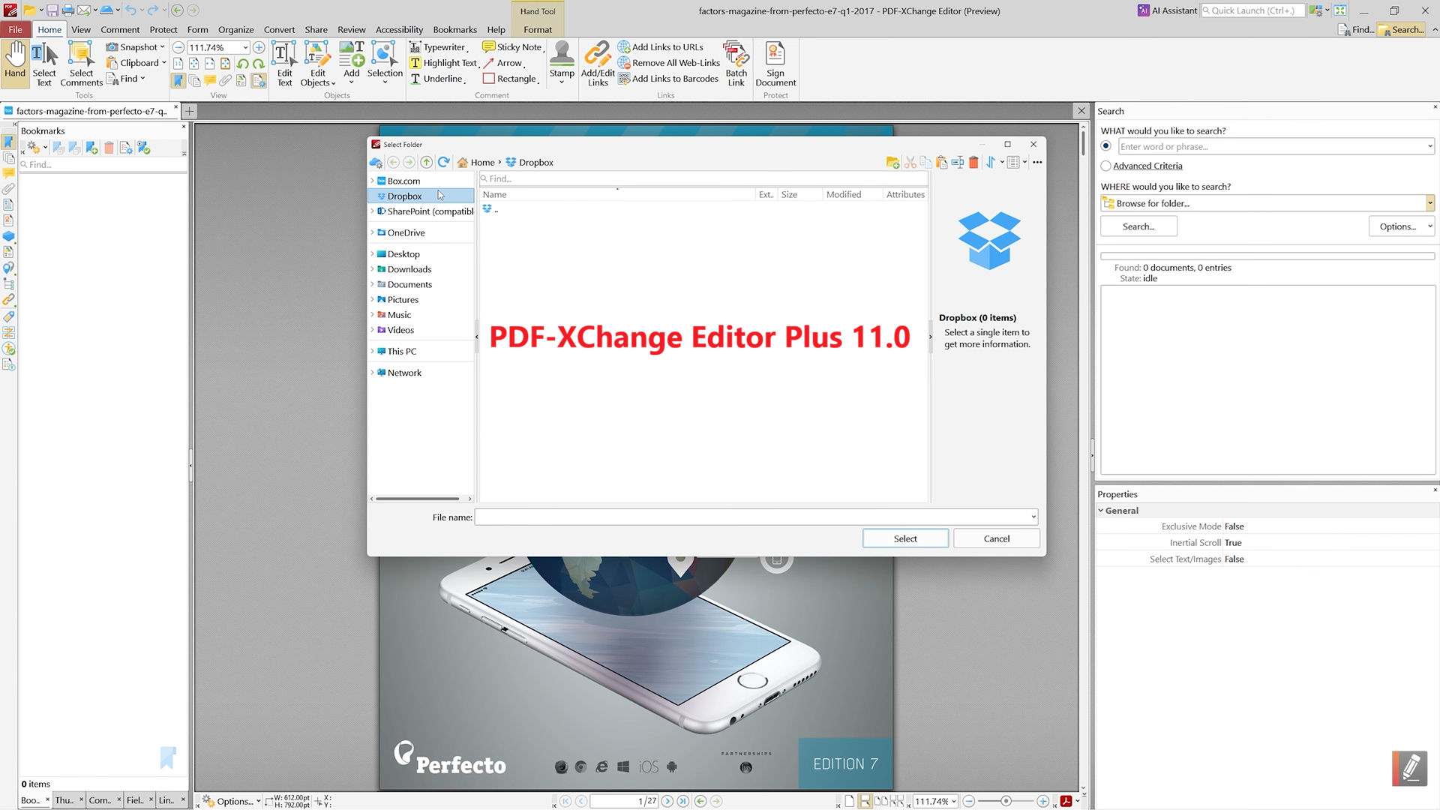The image size is (1440, 810).
Task: Click the folder tree horizontal scrollbar
Action: (417, 499)
